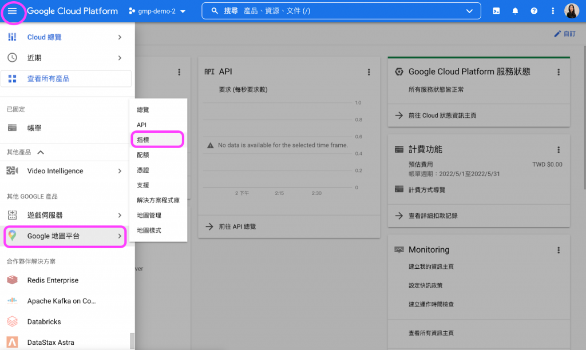Open Redis Enterprise partner solution
The image size is (586, 350).
pos(68,280)
